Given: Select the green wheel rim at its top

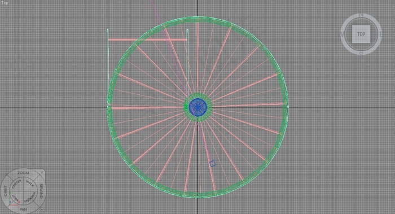Looking at the screenshot, I should point(197,19).
